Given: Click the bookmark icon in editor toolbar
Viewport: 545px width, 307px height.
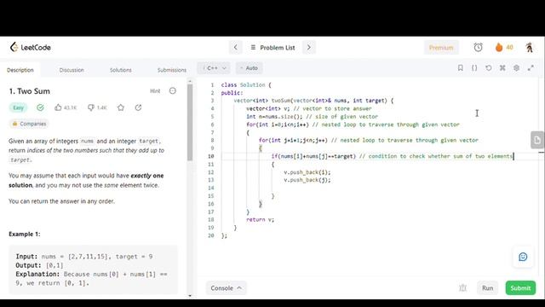Looking at the screenshot, I should tap(460, 68).
